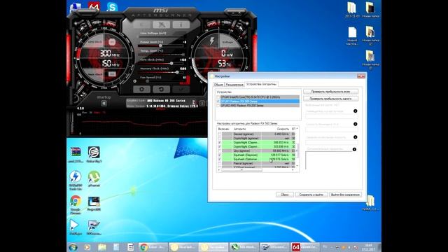Open the AIDA64 desktop shortcut
The width and height of the screenshot is (448, 252).
tap(94, 6)
